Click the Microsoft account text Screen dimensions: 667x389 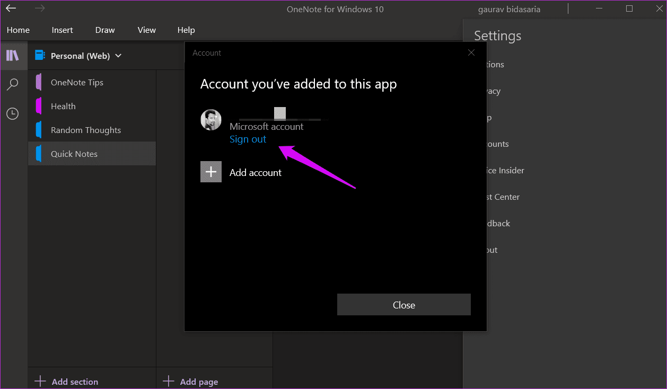point(266,127)
